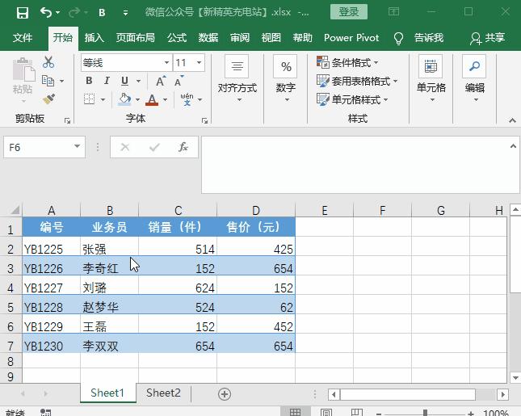Click the Save icon in the title bar
521x416 pixels.
22,12
